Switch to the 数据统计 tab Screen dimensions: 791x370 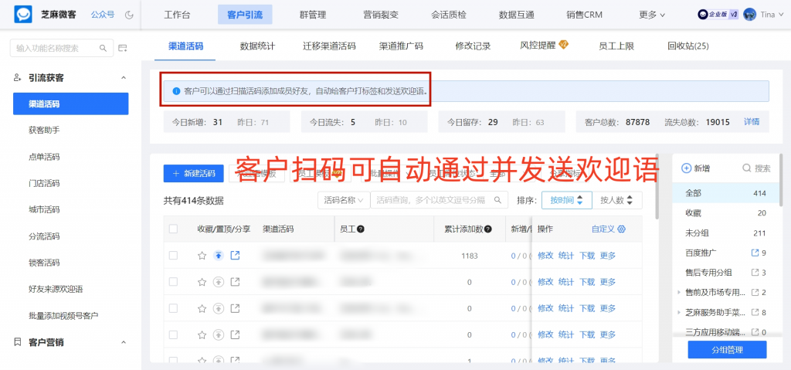(257, 46)
